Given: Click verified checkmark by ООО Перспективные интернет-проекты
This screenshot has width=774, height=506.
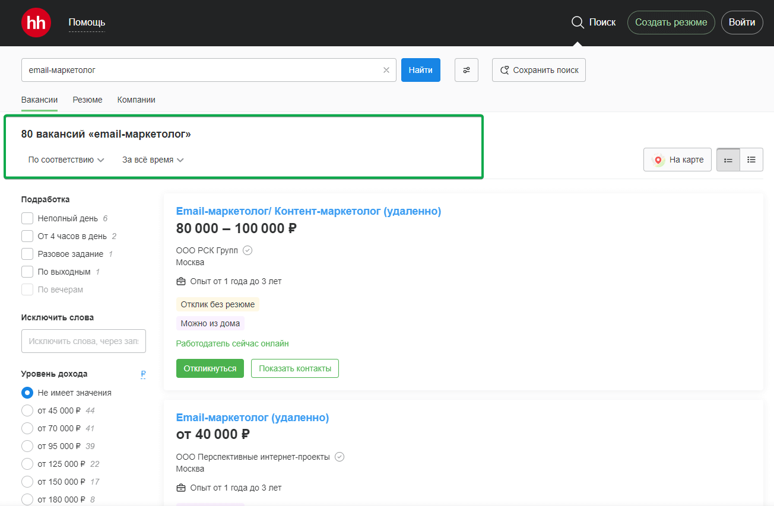Looking at the screenshot, I should (x=340, y=457).
